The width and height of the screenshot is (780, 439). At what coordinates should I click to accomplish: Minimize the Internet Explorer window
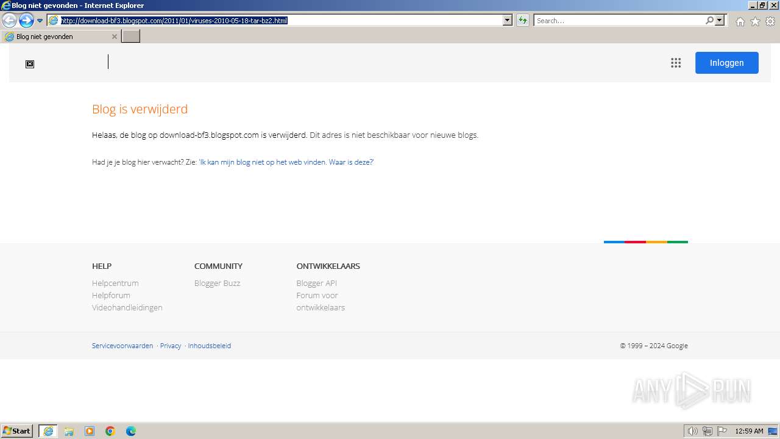coord(753,5)
